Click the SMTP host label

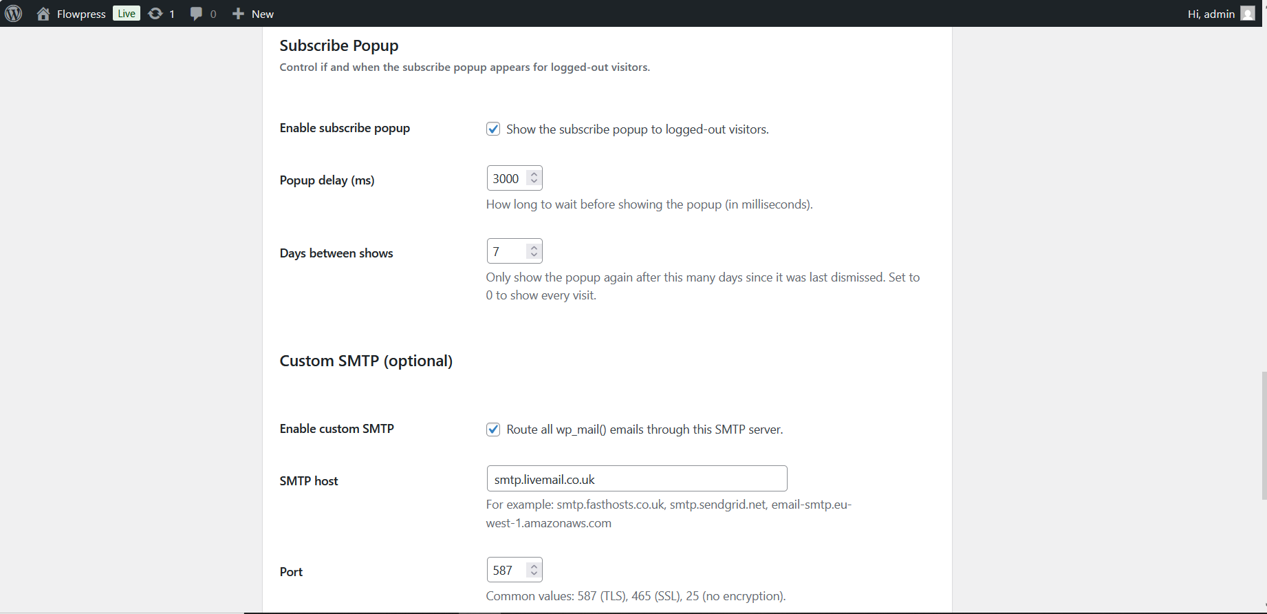(309, 481)
